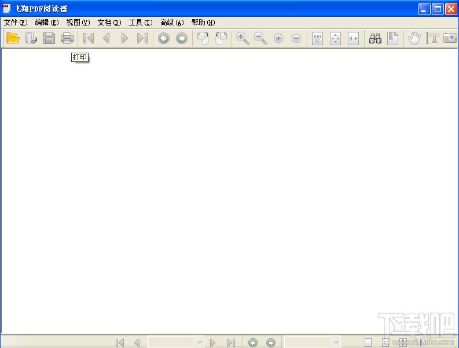
Task: Click the zoom level field in the status bar
Action: click(309, 342)
